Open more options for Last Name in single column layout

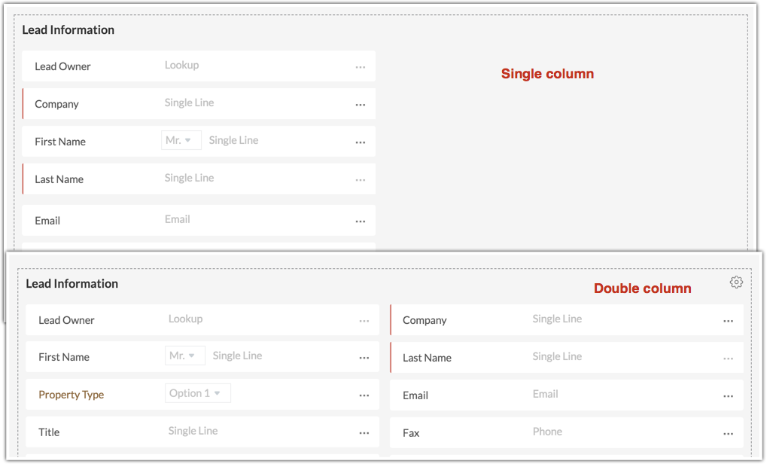tap(361, 180)
